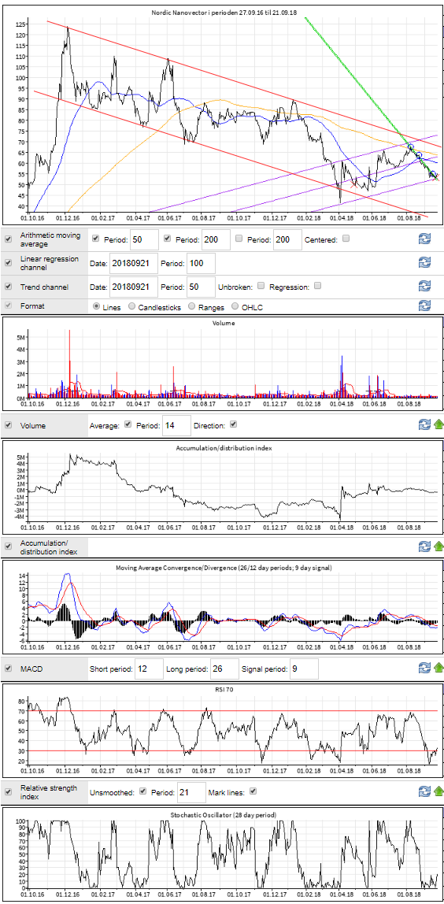Refresh the Volume indicator

click(424, 424)
